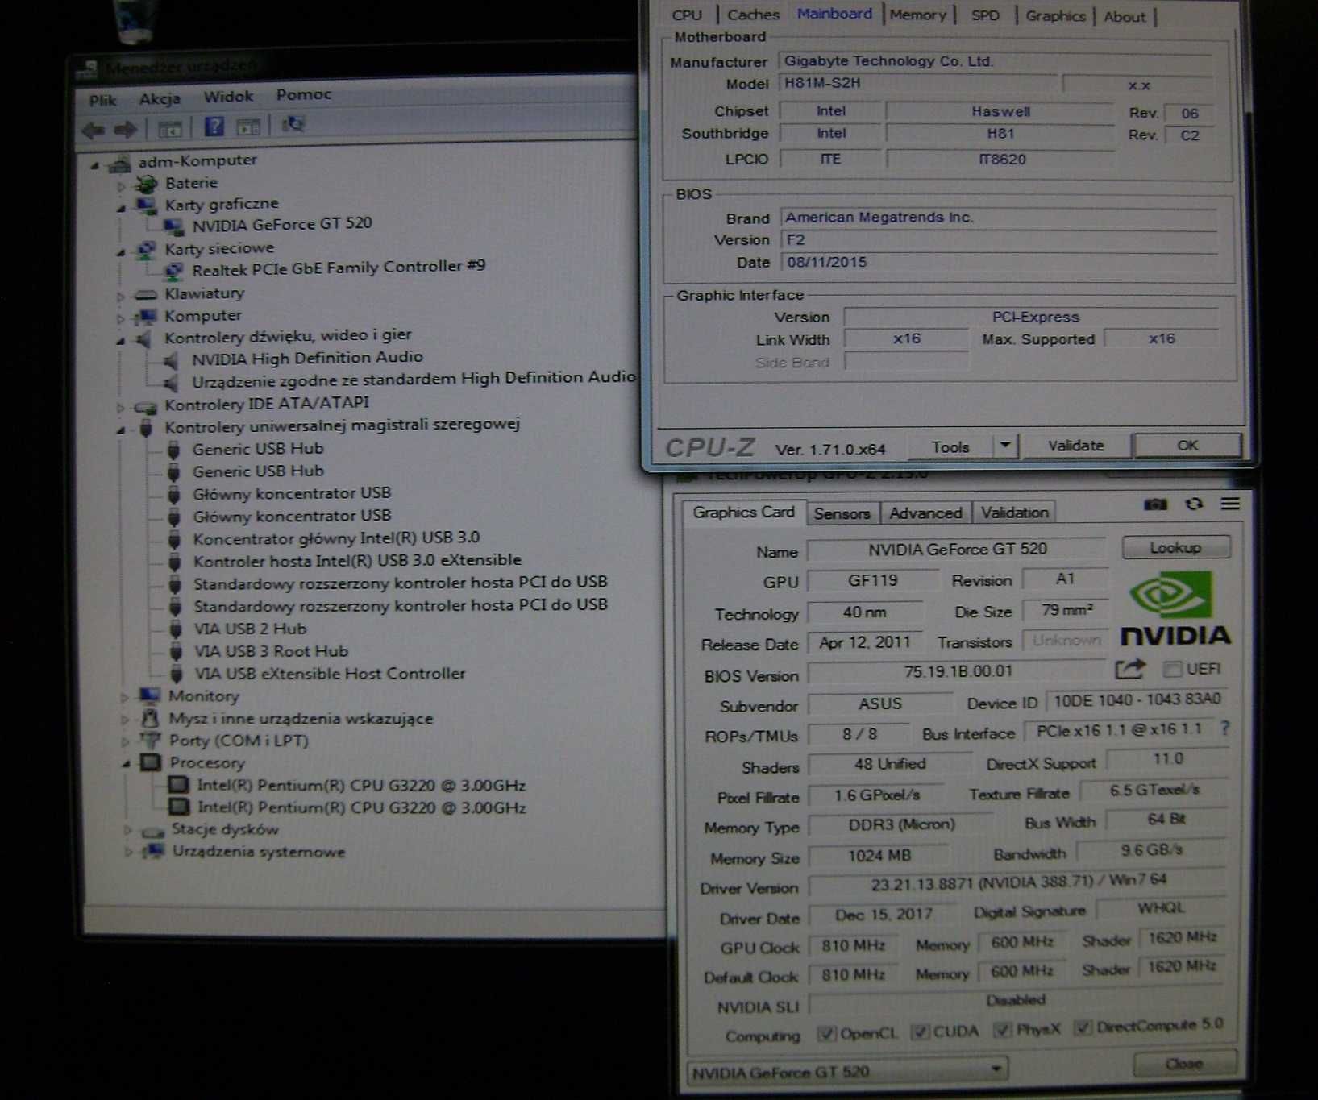Select the Realtek PCIe GbE Family Controller icon

(x=173, y=270)
